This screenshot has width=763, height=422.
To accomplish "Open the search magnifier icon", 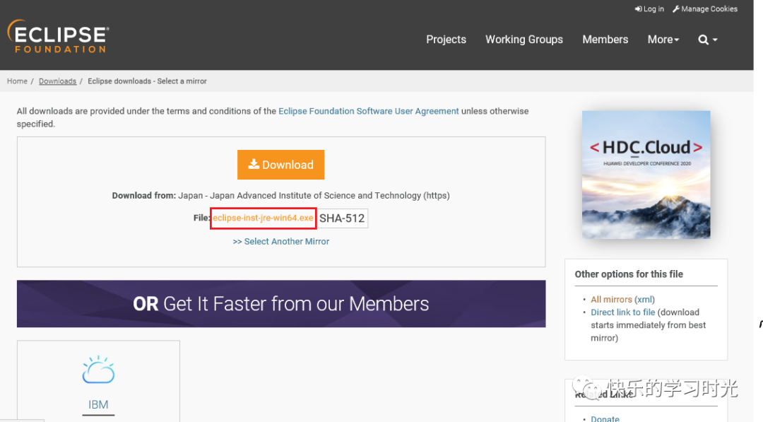I will pyautogui.click(x=707, y=40).
